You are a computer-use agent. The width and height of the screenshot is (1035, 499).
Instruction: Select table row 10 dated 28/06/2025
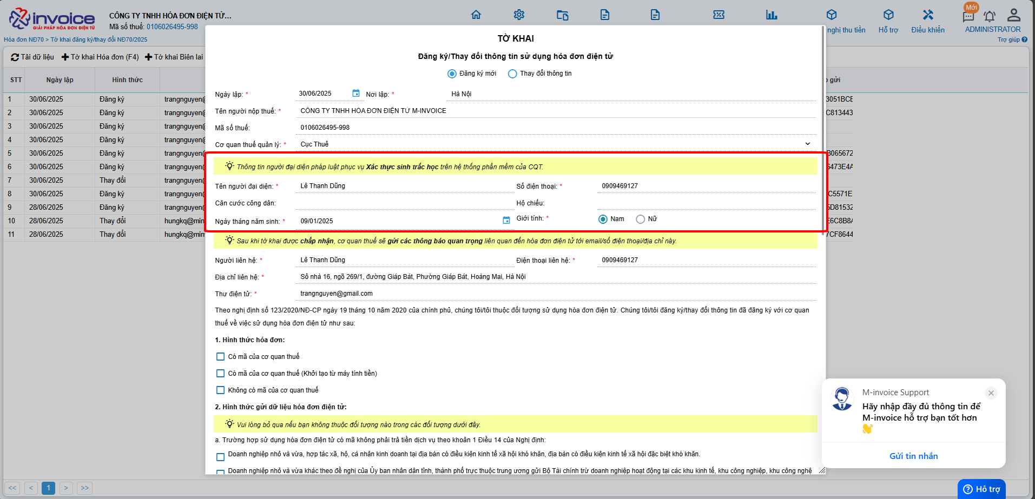click(x=104, y=221)
